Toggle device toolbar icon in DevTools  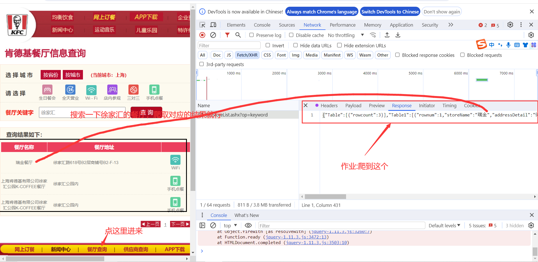click(213, 25)
